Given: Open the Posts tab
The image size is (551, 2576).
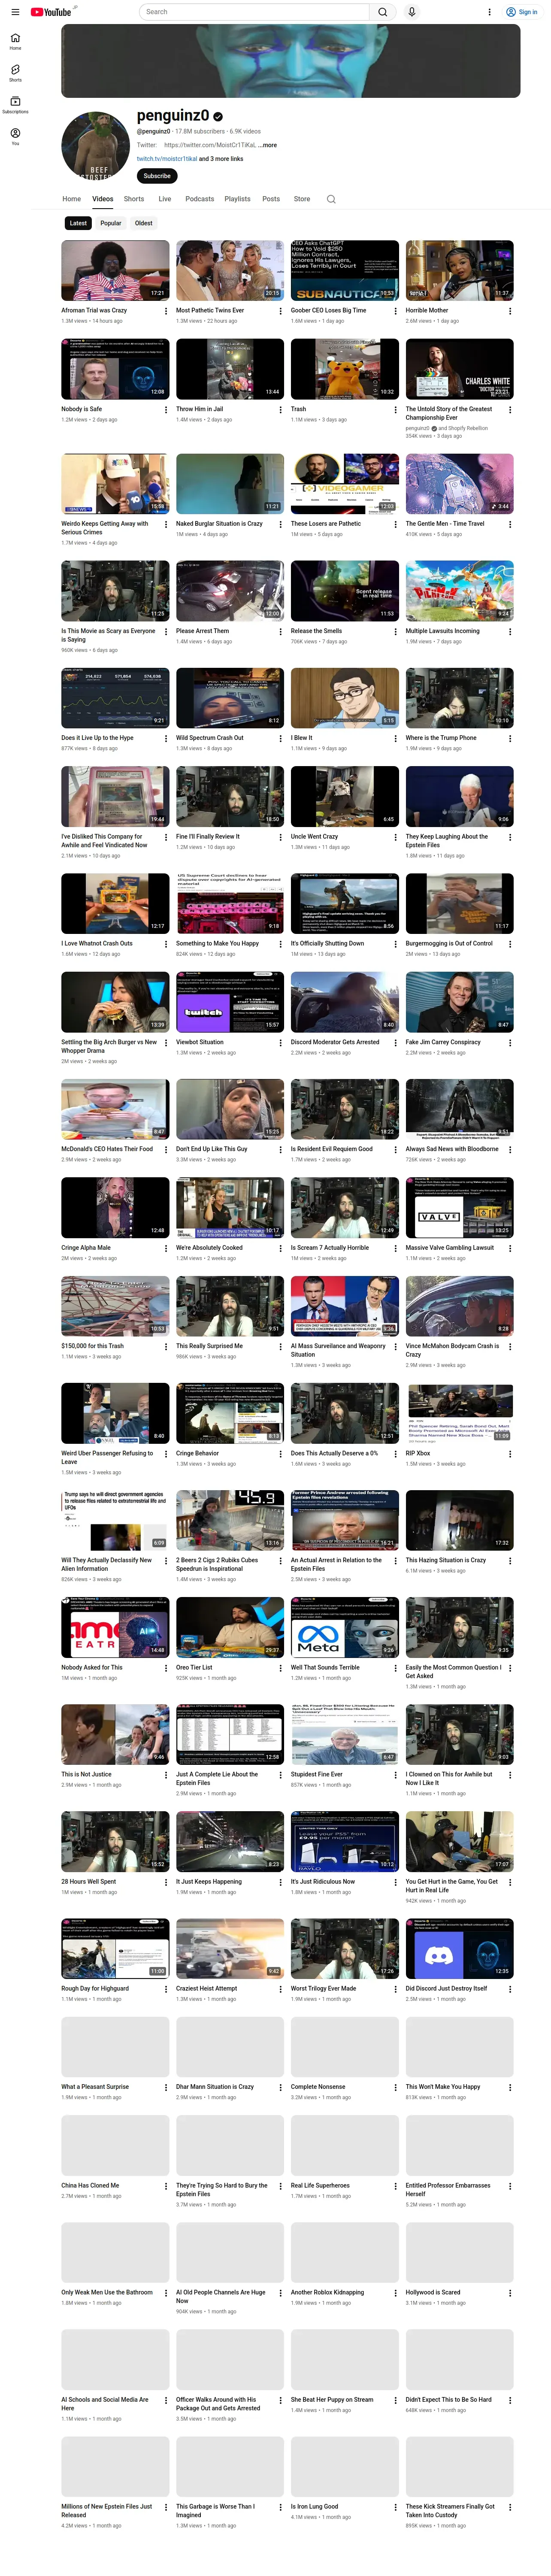Looking at the screenshot, I should [271, 199].
